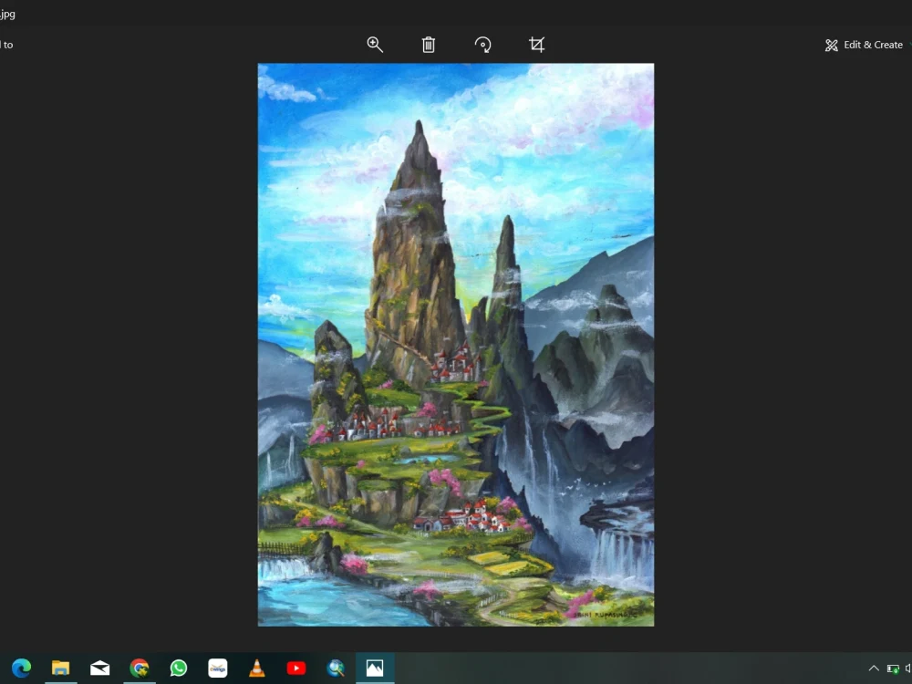
Task: Open WhatsApp from the taskbar
Action: [x=179, y=668]
